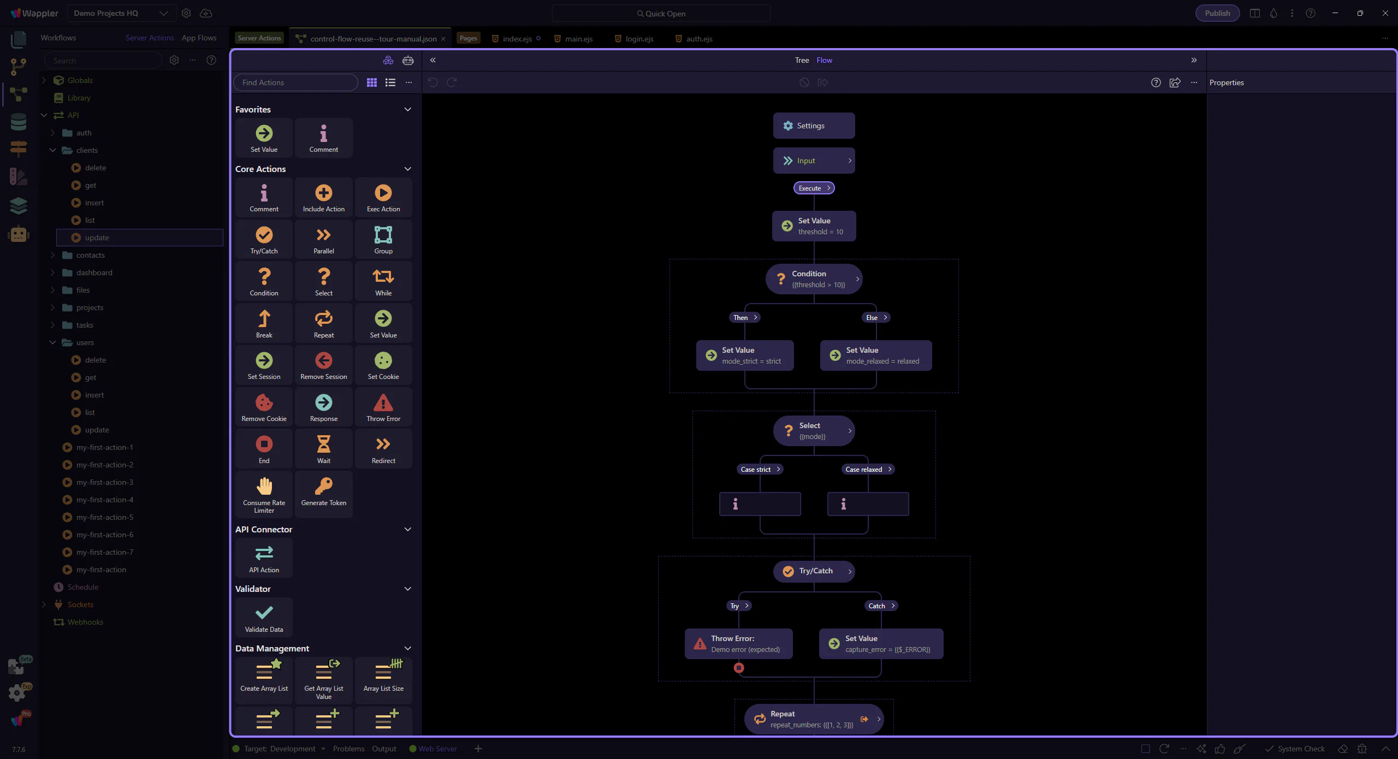Image resolution: width=1398 pixels, height=759 pixels.
Task: Select the Create Array List action
Action: 264,677
